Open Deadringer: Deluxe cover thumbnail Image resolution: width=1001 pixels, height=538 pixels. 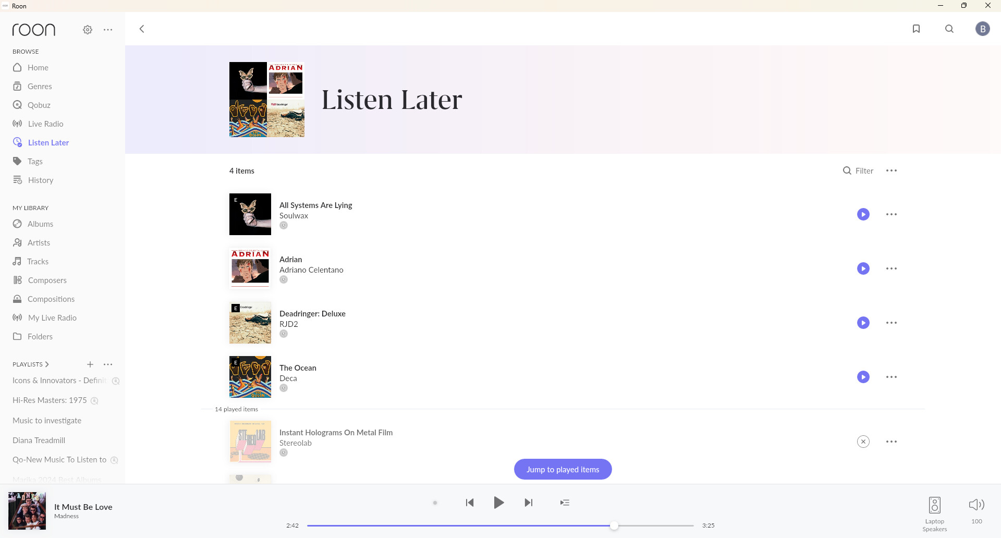(250, 323)
